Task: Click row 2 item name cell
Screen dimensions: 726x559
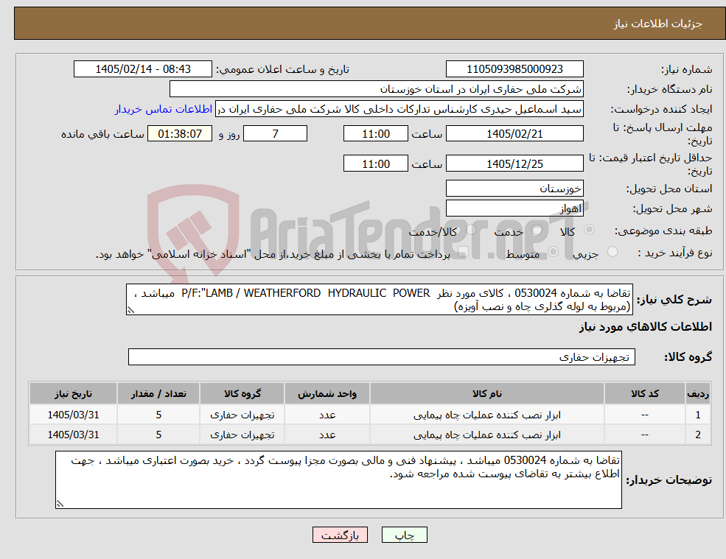Action: tap(486, 435)
